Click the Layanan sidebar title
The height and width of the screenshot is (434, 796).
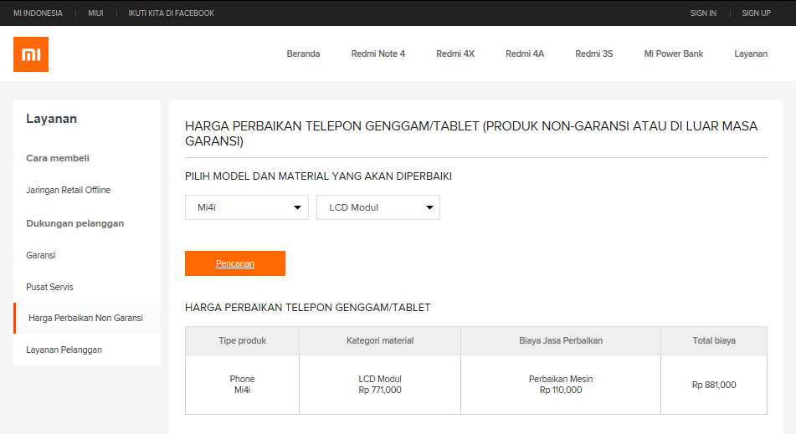51,119
